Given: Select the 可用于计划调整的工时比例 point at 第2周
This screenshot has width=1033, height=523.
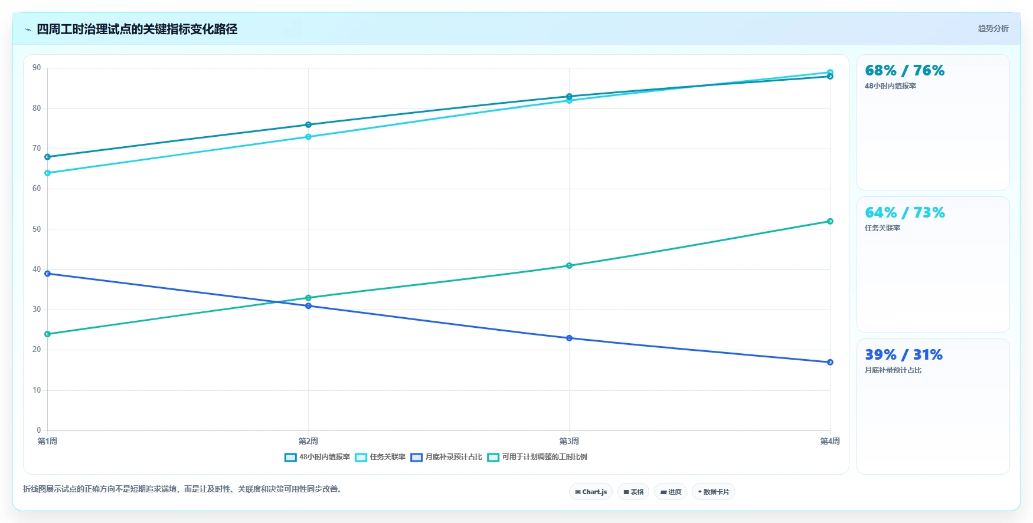Looking at the screenshot, I should [308, 298].
